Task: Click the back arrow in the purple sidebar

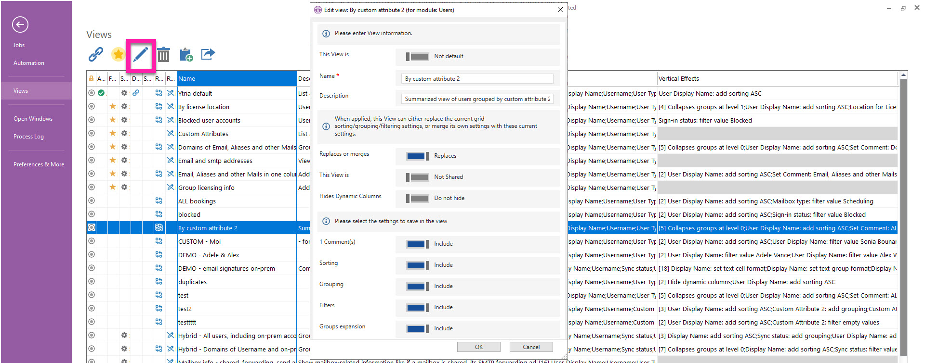Action: tap(20, 25)
